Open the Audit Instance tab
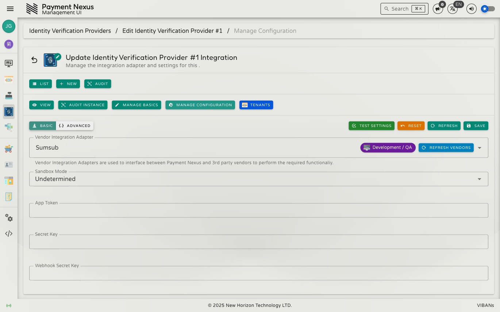Viewport: 500px width, 312px height. tap(83, 105)
